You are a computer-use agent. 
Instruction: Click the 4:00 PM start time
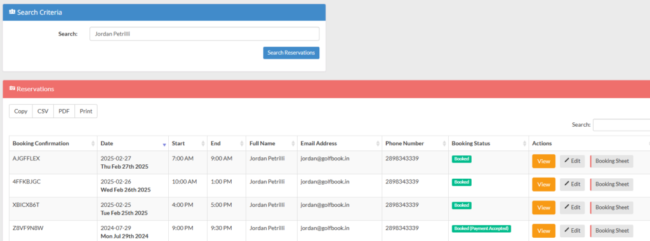[182, 205]
